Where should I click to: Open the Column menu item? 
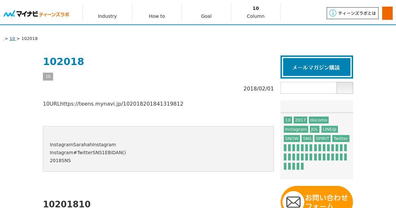[256, 13]
